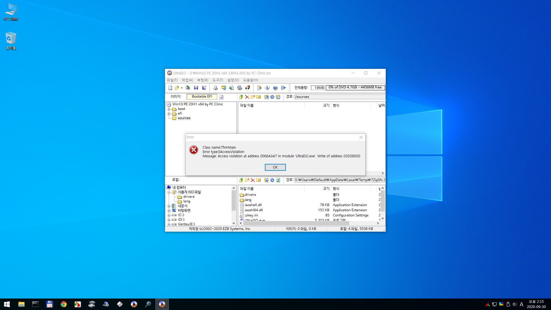The image size is (551, 310).
Task: Click the Open file folder icon
Action: pyautogui.click(x=177, y=88)
